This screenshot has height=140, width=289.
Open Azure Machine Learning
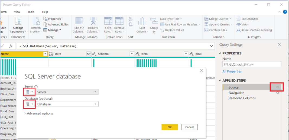[x=254, y=30]
